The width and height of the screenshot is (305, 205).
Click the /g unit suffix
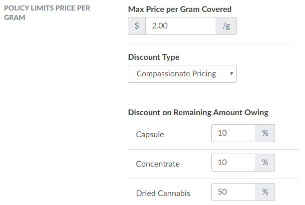[226, 26]
